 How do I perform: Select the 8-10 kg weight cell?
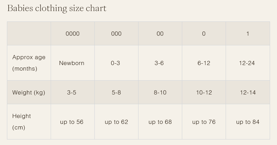[x=160, y=92]
